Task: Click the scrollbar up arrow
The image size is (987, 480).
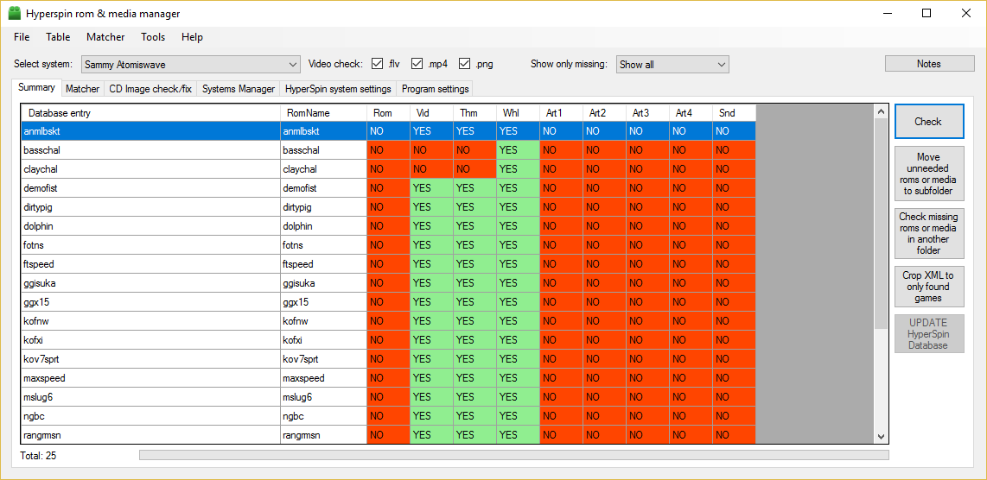Action: click(881, 111)
